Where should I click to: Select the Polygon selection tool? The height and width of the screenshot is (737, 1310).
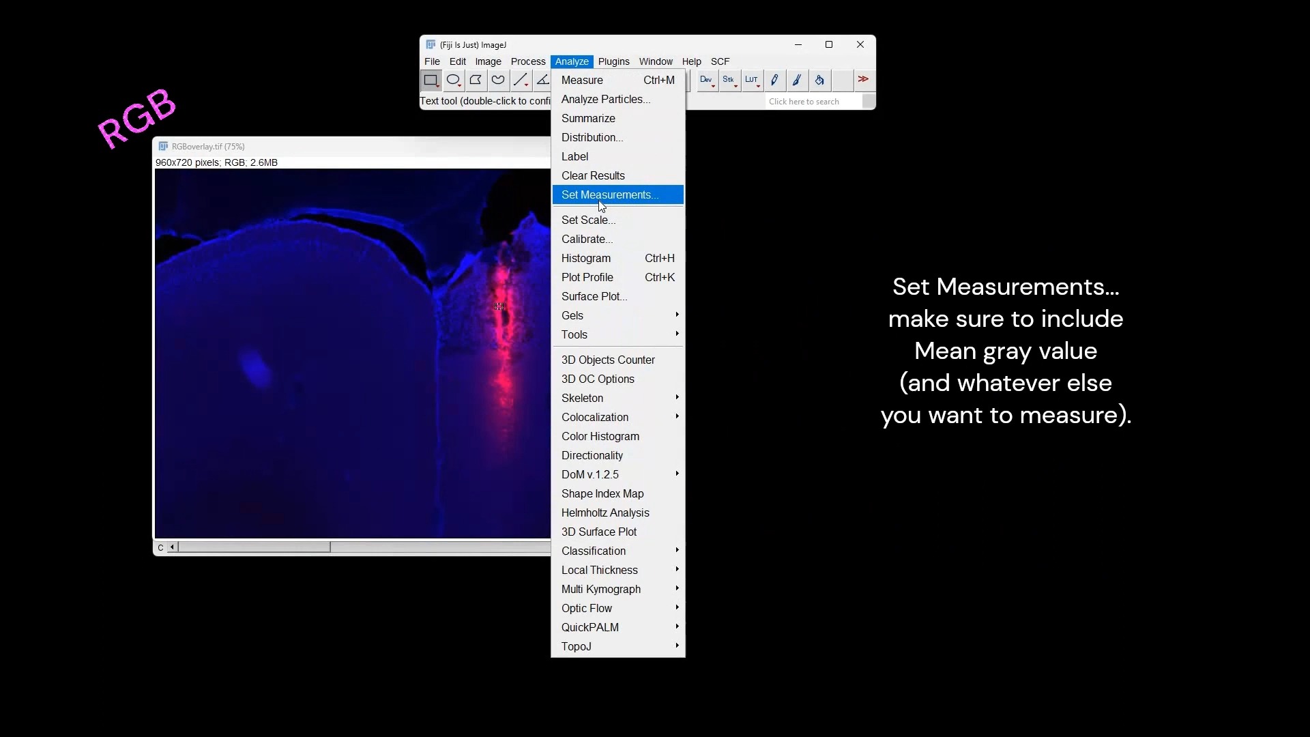tap(476, 81)
